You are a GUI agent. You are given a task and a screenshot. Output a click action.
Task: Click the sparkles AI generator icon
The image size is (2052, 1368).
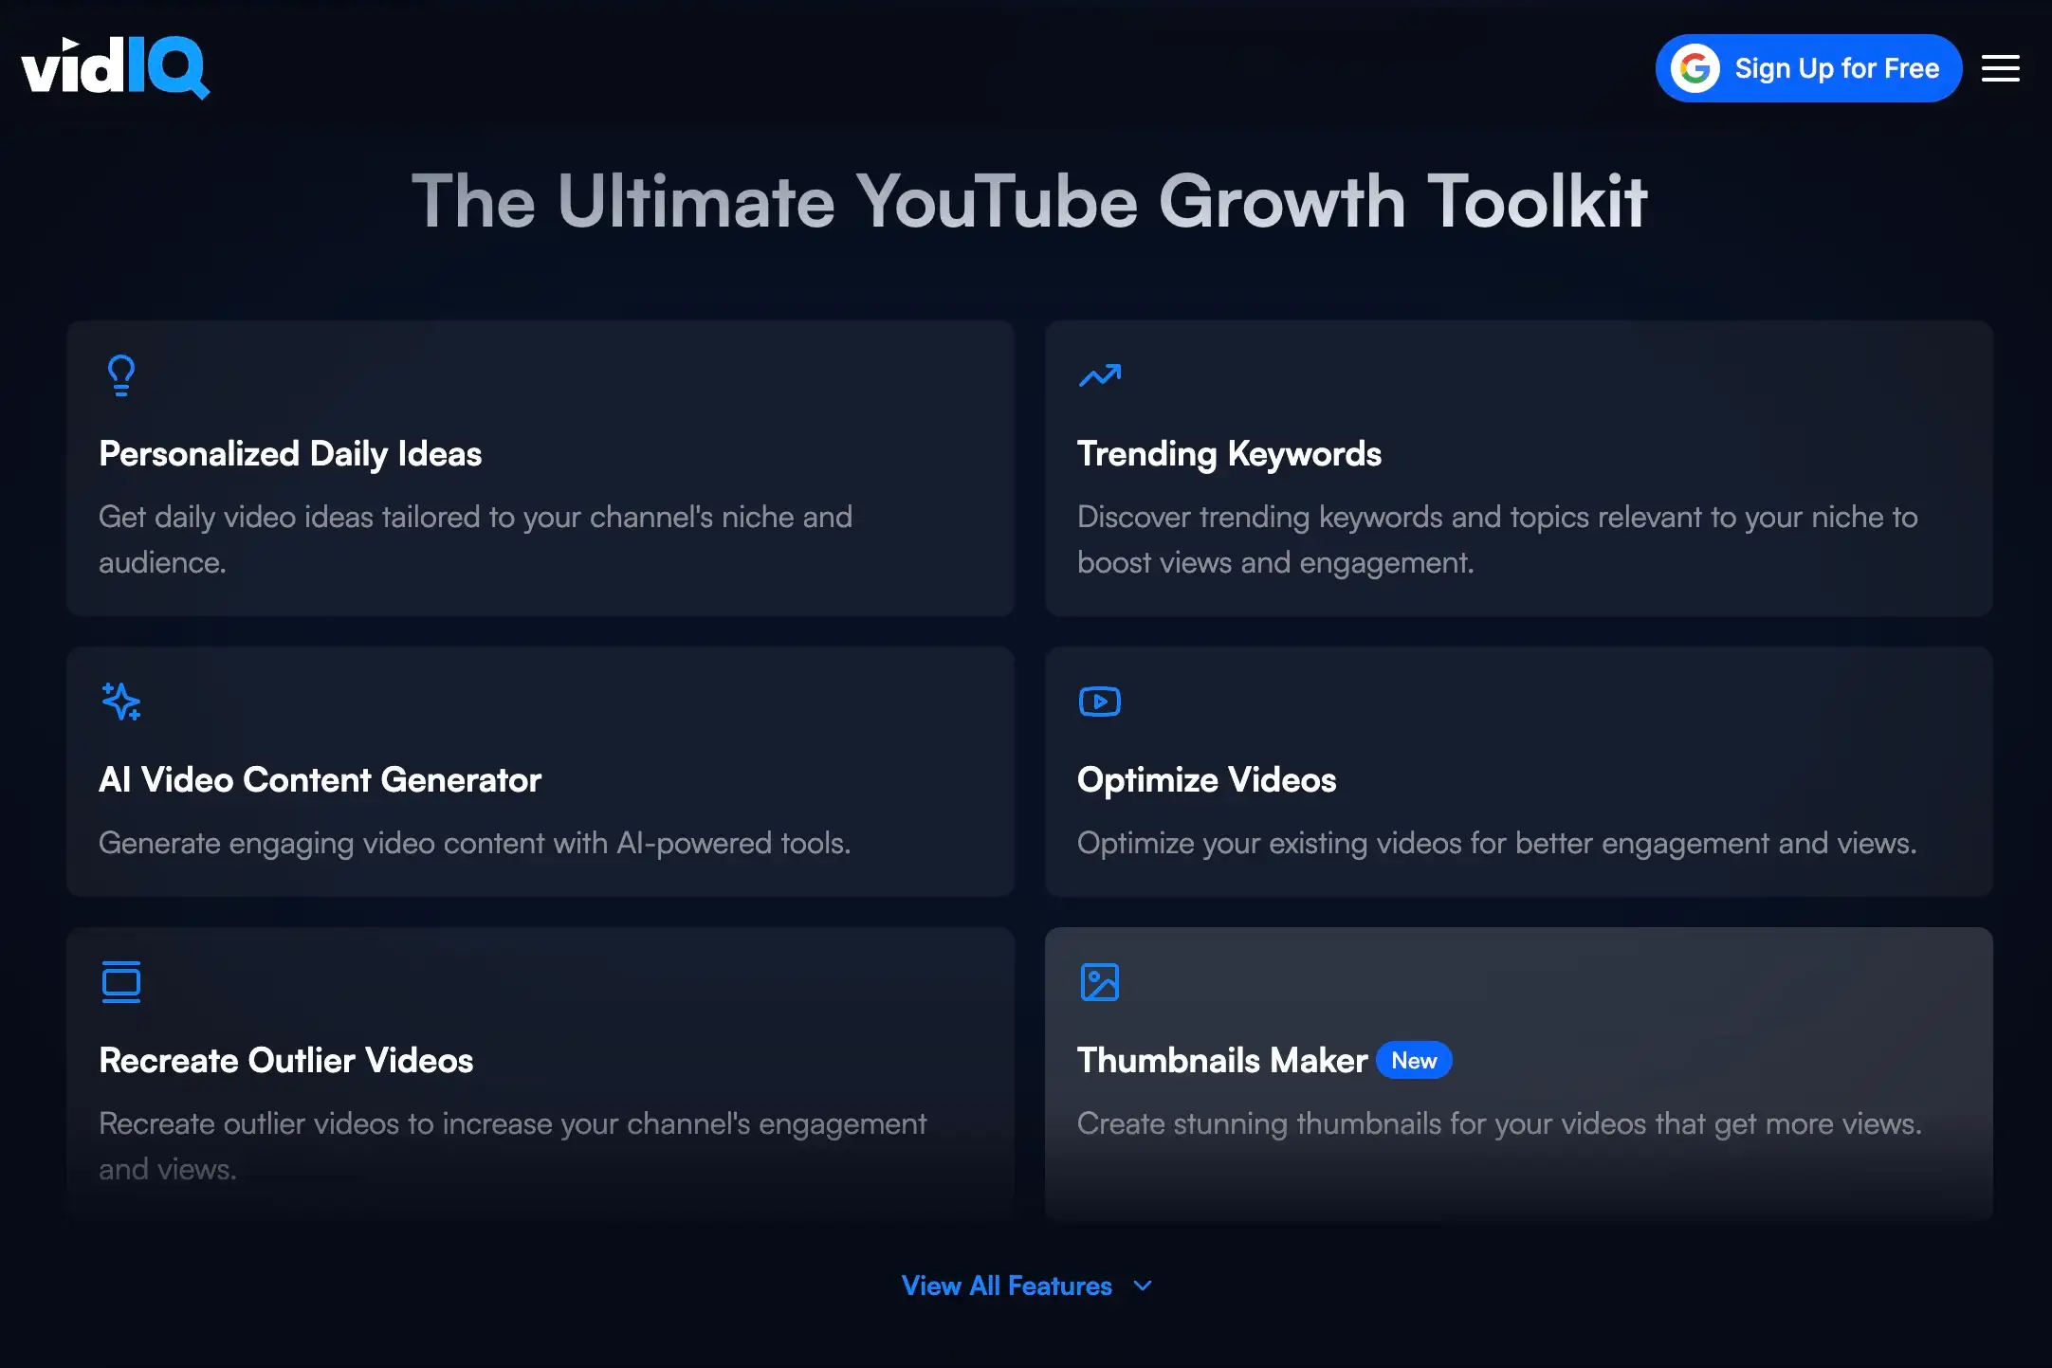click(121, 702)
